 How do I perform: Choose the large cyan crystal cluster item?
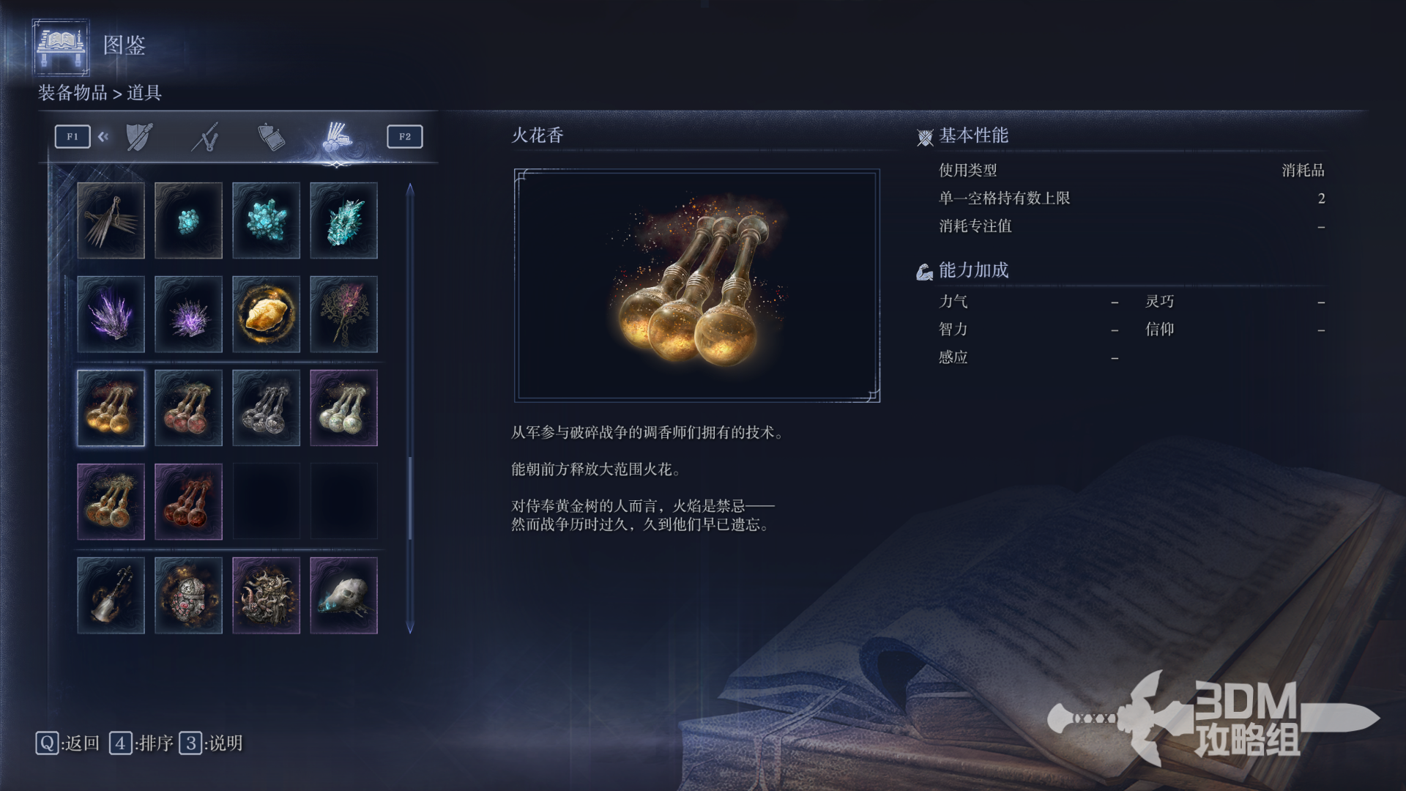click(x=266, y=220)
